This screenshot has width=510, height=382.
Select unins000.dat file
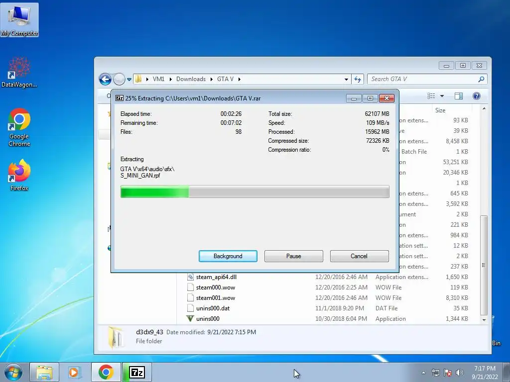pos(213,308)
